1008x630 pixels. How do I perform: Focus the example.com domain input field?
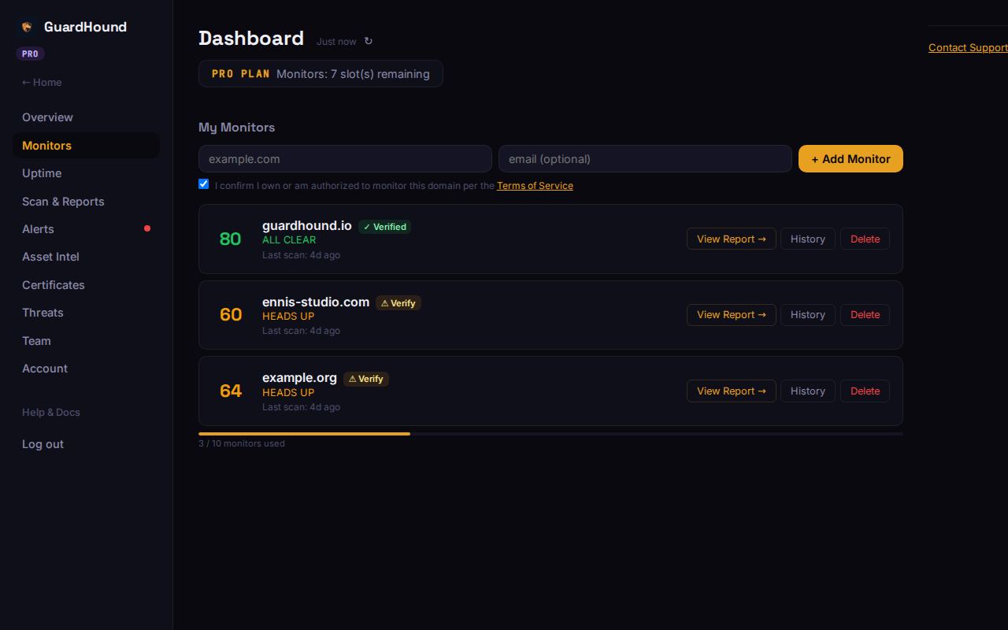pyautogui.click(x=345, y=158)
